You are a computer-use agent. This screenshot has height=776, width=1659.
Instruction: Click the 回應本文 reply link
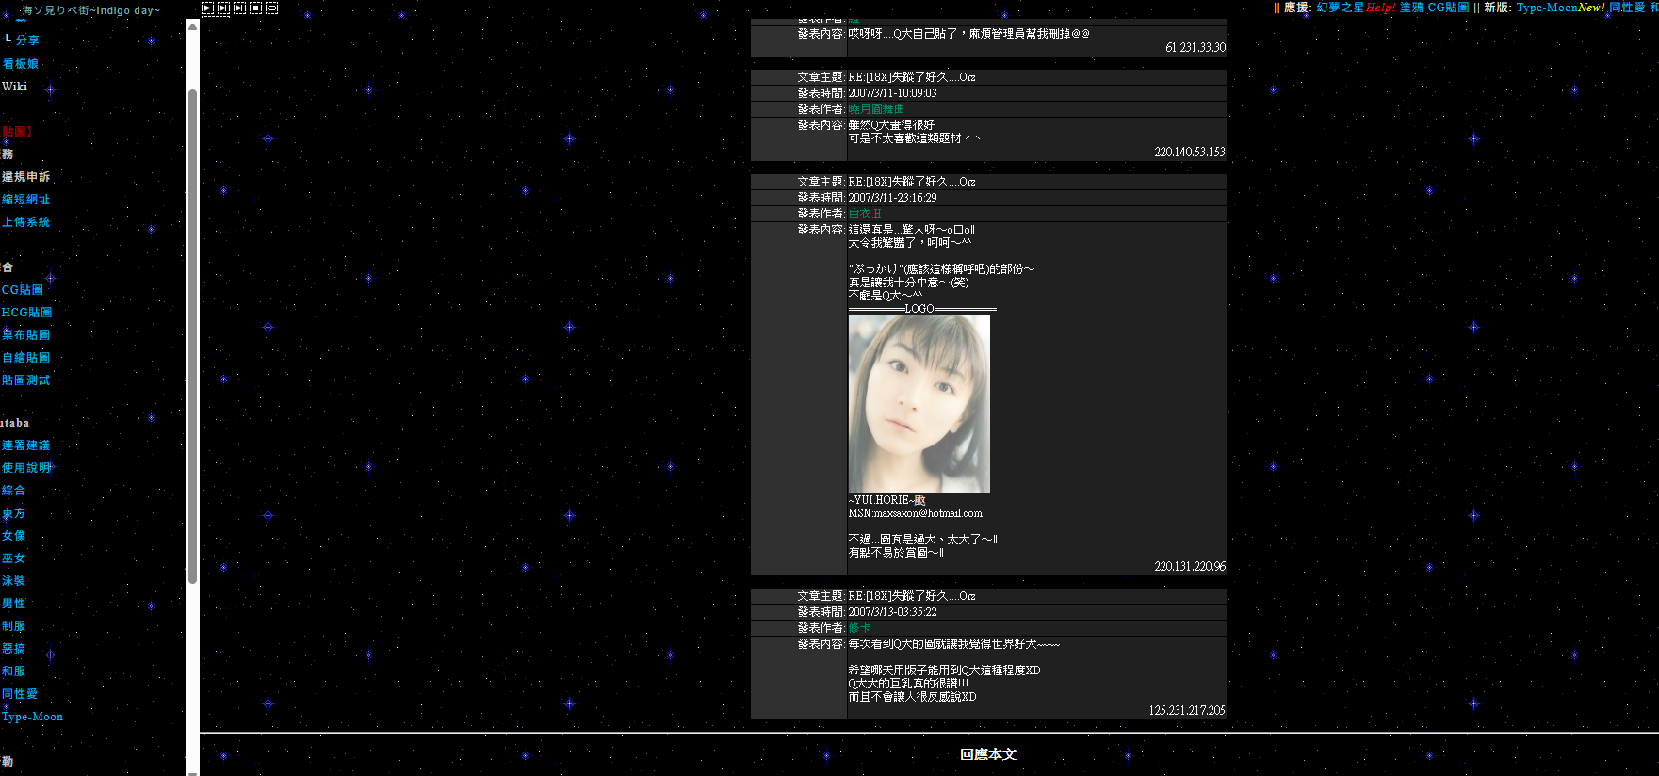point(988,754)
